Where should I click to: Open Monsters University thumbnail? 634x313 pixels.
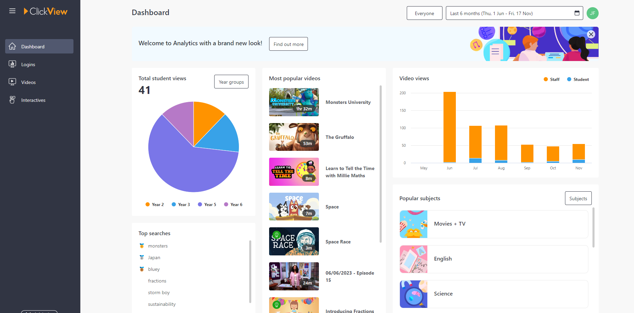pos(294,102)
